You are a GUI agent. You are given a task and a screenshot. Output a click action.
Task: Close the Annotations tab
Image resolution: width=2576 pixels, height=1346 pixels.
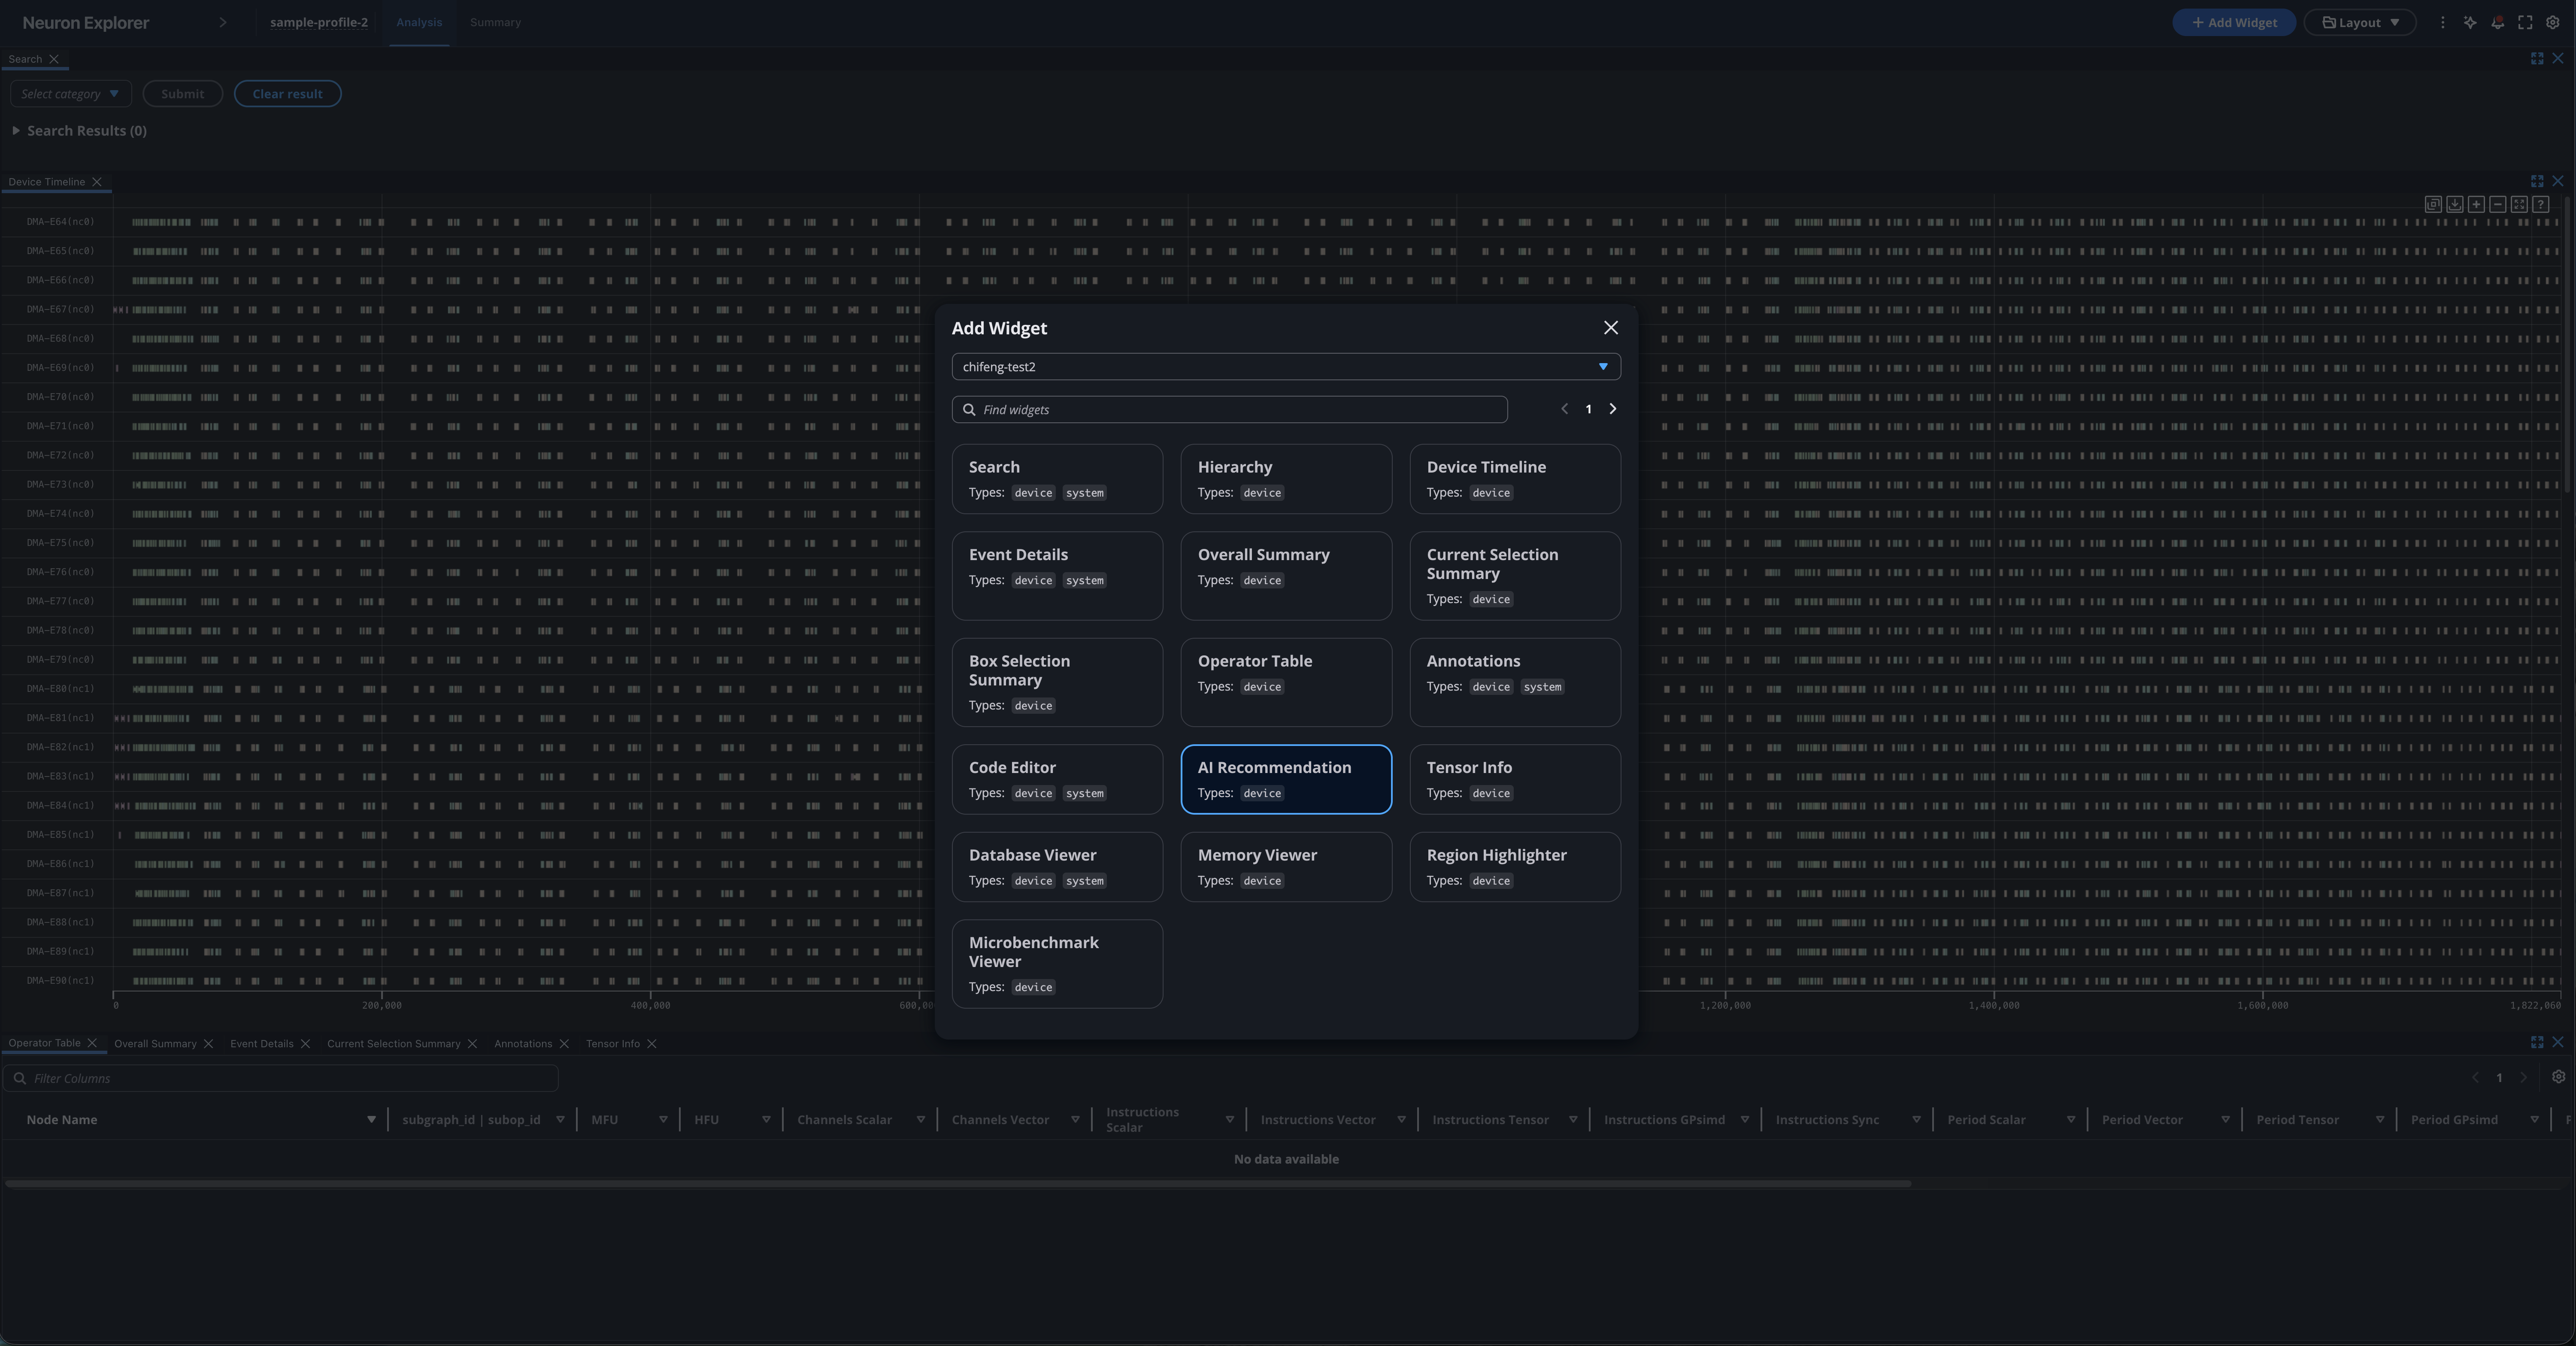coord(564,1044)
